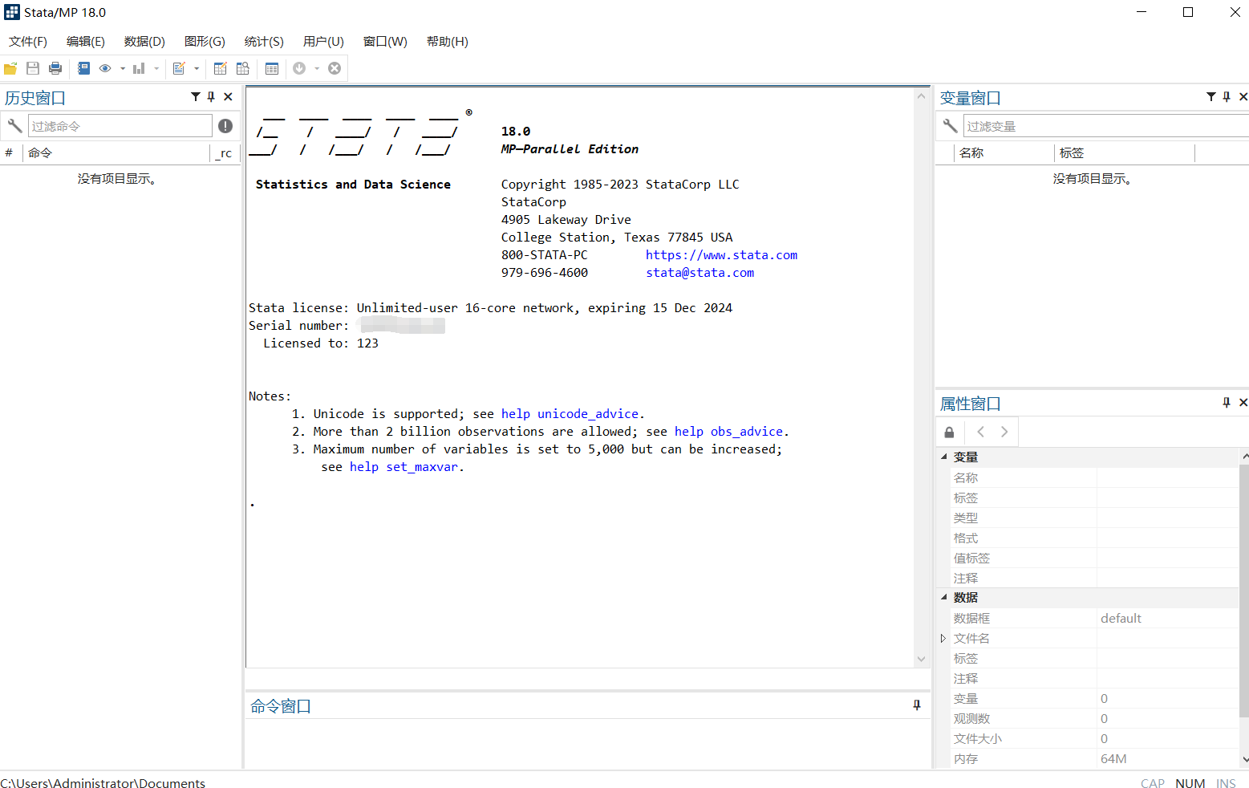Image resolution: width=1249 pixels, height=788 pixels.
Task: Launch the Do-file Editor icon
Action: pos(179,69)
